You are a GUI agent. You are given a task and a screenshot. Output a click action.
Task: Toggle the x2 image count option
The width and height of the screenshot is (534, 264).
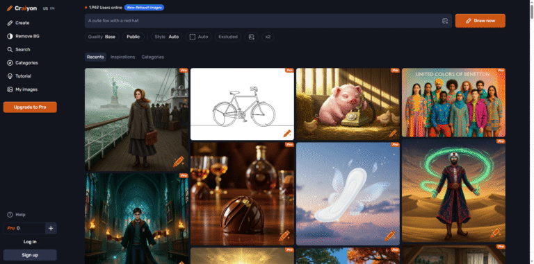tap(268, 37)
